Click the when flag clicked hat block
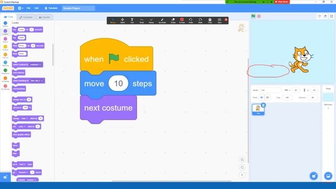The width and height of the screenshot is (336, 189). [x=117, y=57]
